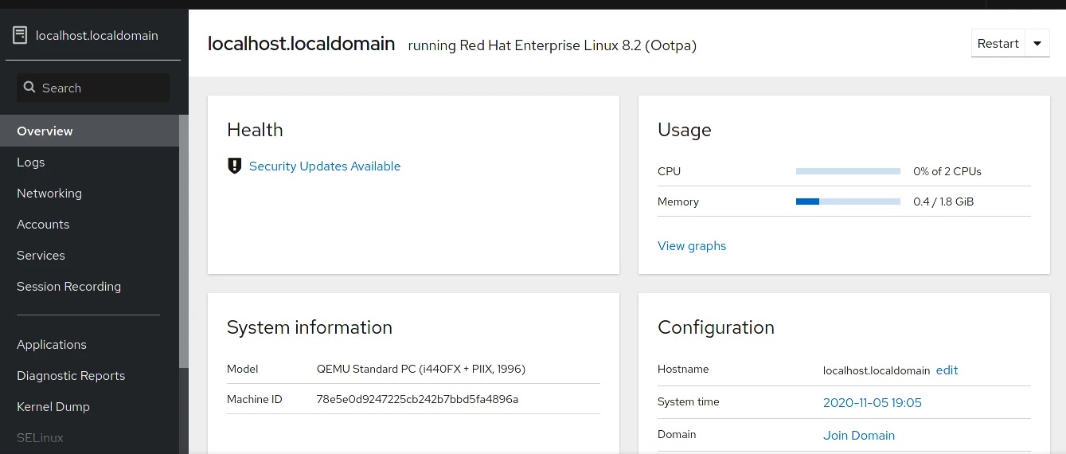Click the host server icon beside localhost.localdomain

pos(20,35)
